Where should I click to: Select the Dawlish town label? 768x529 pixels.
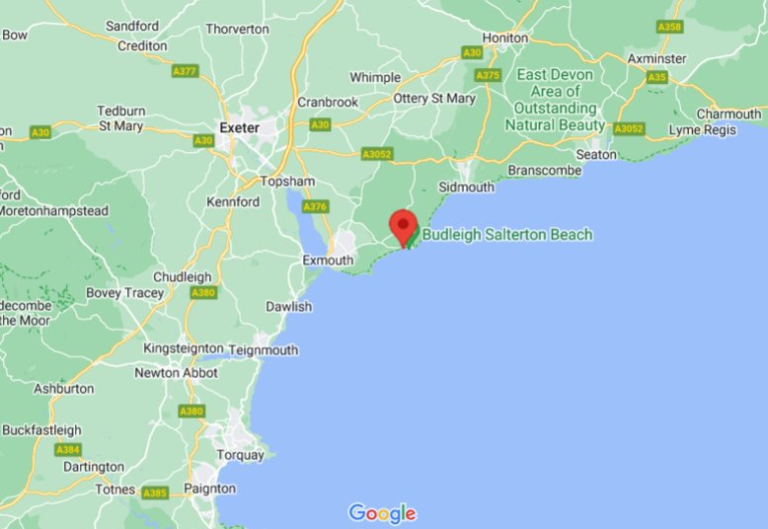click(x=288, y=307)
